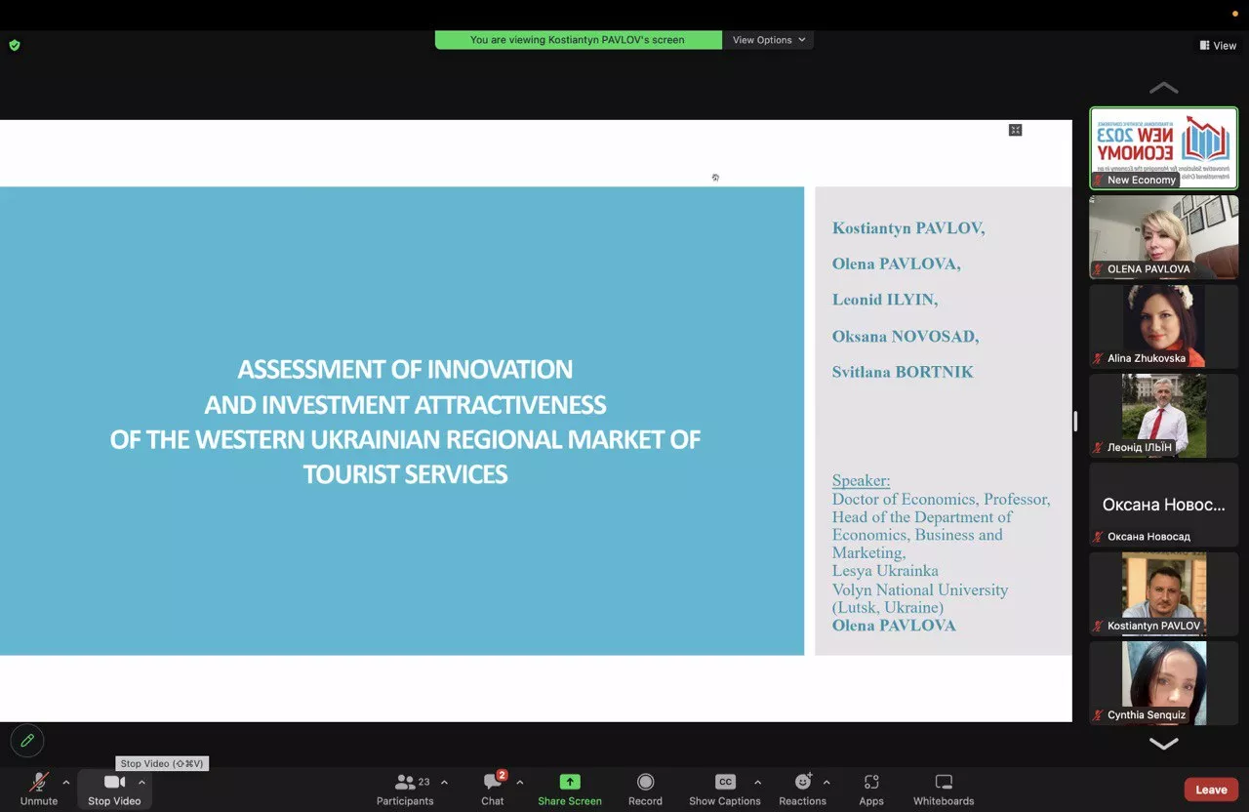
Task: Click the green pencil annotate icon
Action: point(27,741)
